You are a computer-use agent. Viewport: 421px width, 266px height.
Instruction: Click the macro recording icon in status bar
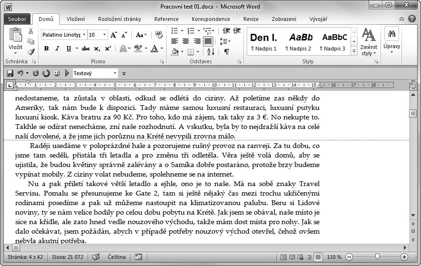138,257
